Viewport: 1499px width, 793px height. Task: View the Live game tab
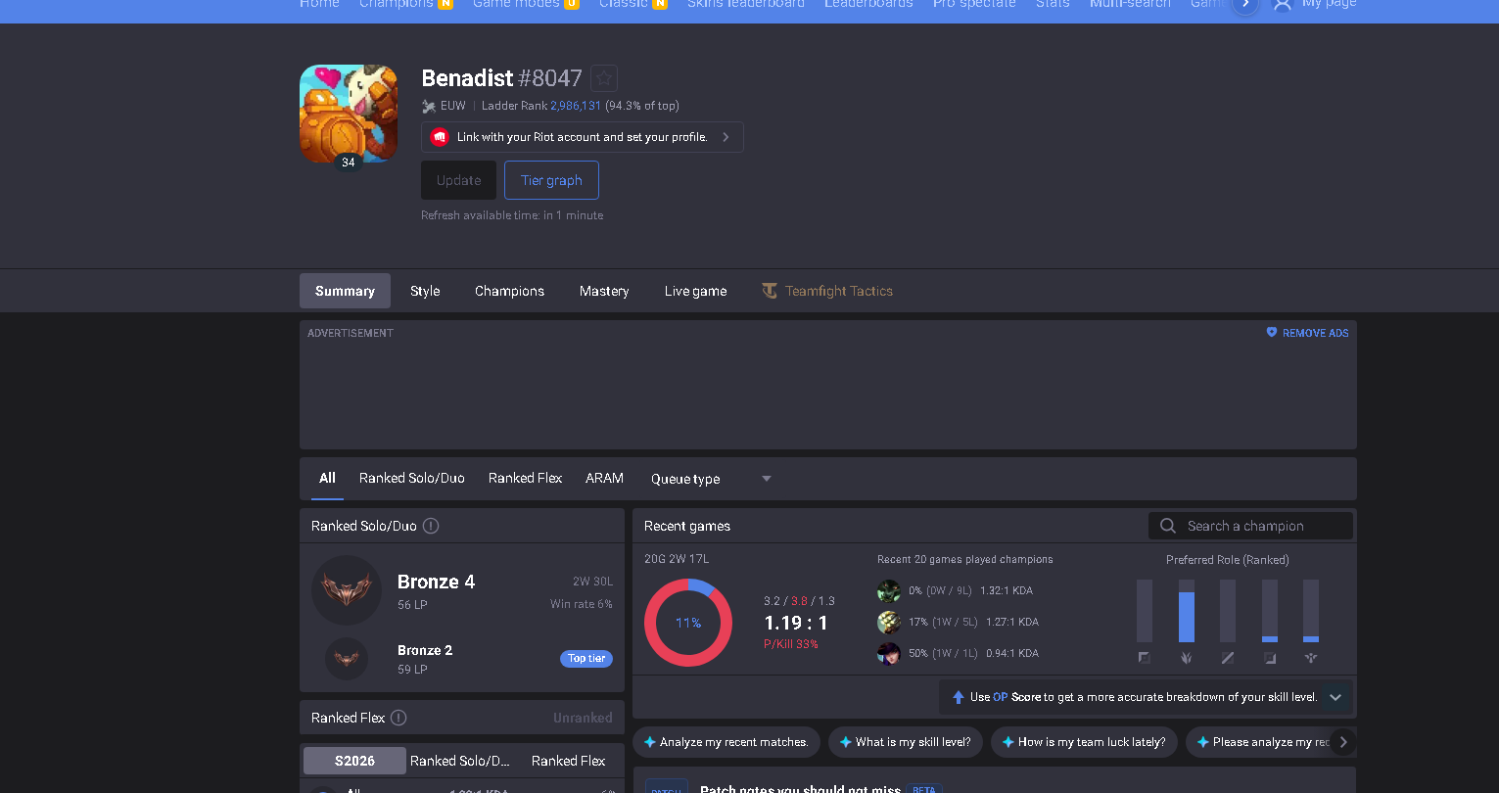click(695, 291)
